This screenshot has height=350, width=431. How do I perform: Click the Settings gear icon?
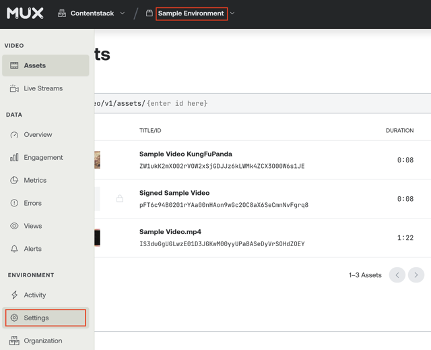point(14,318)
